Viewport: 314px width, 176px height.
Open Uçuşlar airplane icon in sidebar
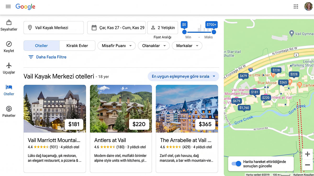coord(9,65)
